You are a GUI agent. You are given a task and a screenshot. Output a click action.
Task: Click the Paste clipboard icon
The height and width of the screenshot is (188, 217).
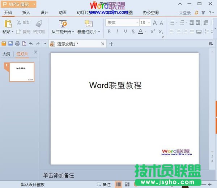(8, 24)
